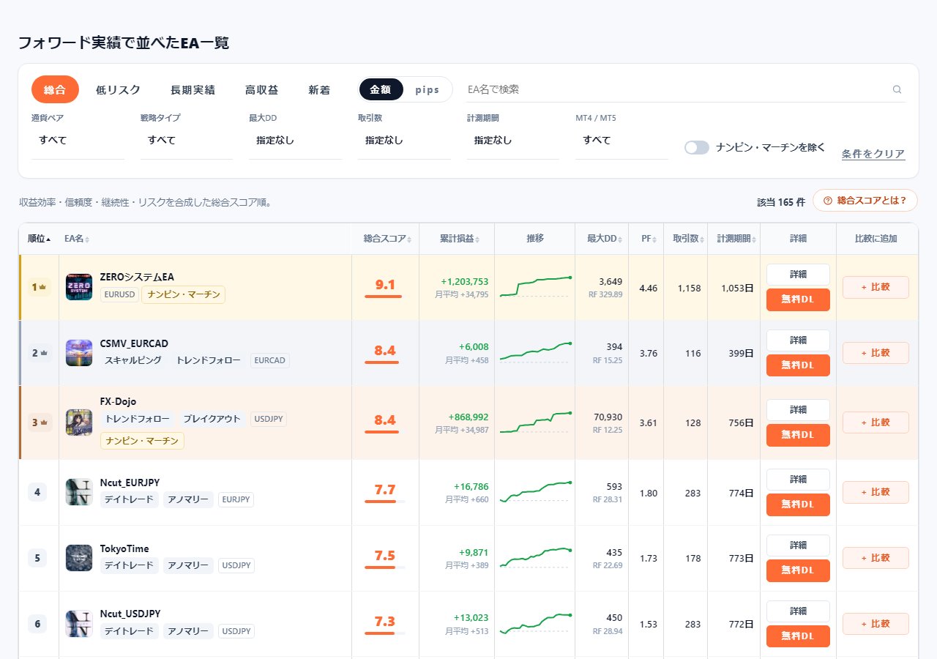Click rank 1 crown badge
Screen dimensions: 937x659
39,287
